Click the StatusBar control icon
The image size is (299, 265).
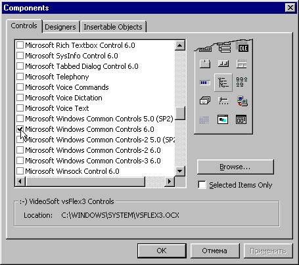coord(242,64)
